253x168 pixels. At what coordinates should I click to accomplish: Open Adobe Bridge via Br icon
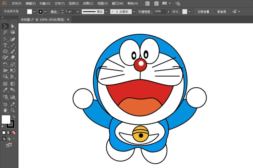tap(147, 4)
